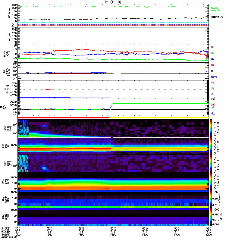Select the black "Themis AE" legend label
Viewport: 226px width, 241px height.
pyautogui.click(x=217, y=17)
